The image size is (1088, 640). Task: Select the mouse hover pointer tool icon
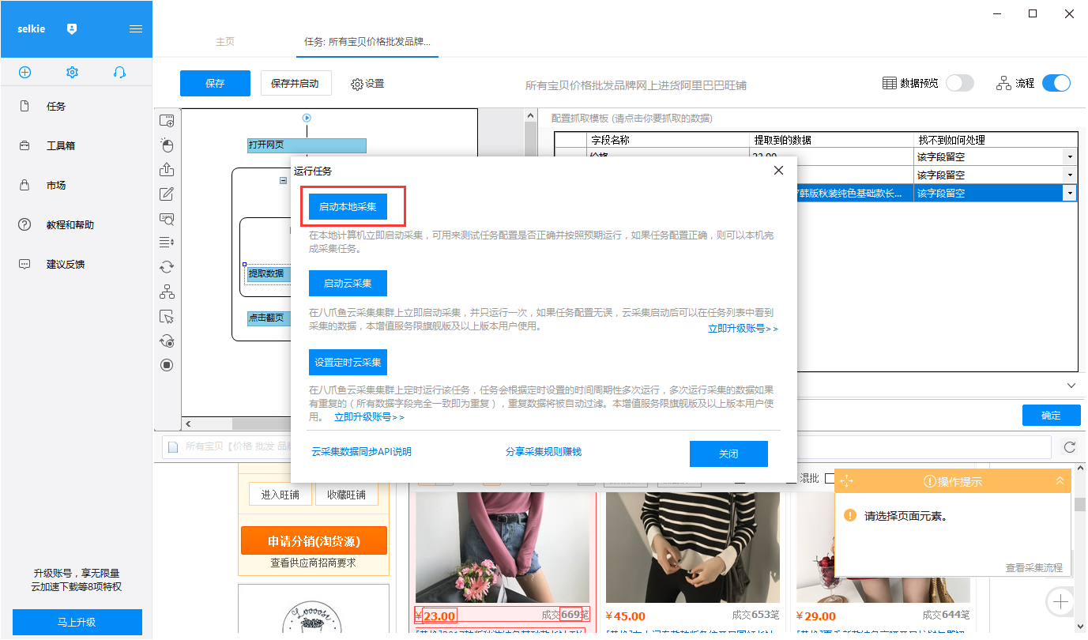167,317
